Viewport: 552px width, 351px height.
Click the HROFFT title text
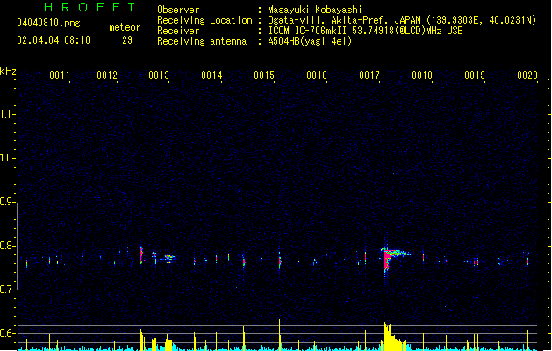[x=90, y=7]
